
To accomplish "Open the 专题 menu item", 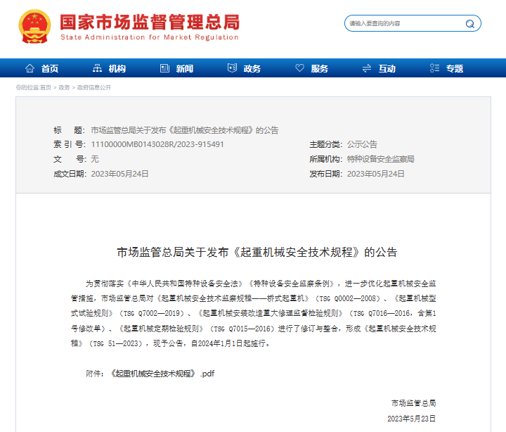I will click(x=455, y=68).
